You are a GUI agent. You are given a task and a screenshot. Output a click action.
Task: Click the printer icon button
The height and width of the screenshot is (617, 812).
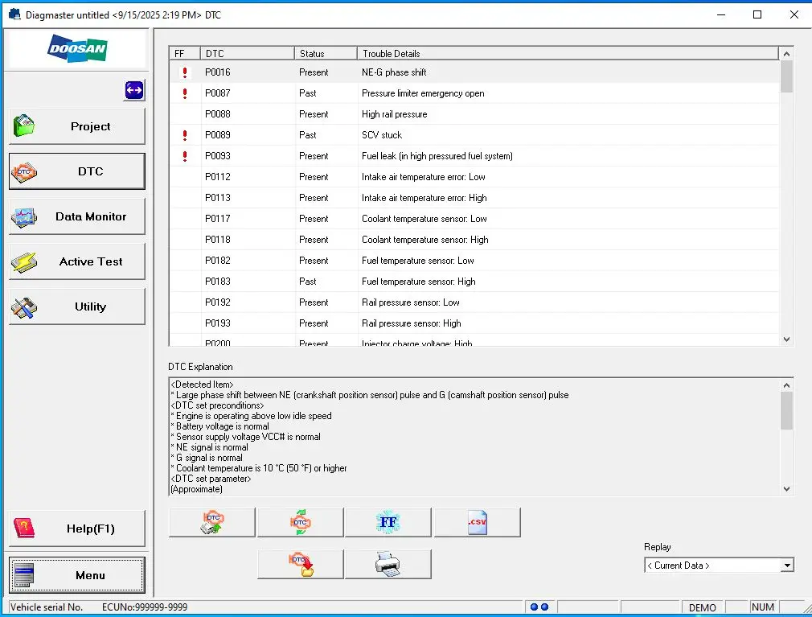(x=388, y=564)
